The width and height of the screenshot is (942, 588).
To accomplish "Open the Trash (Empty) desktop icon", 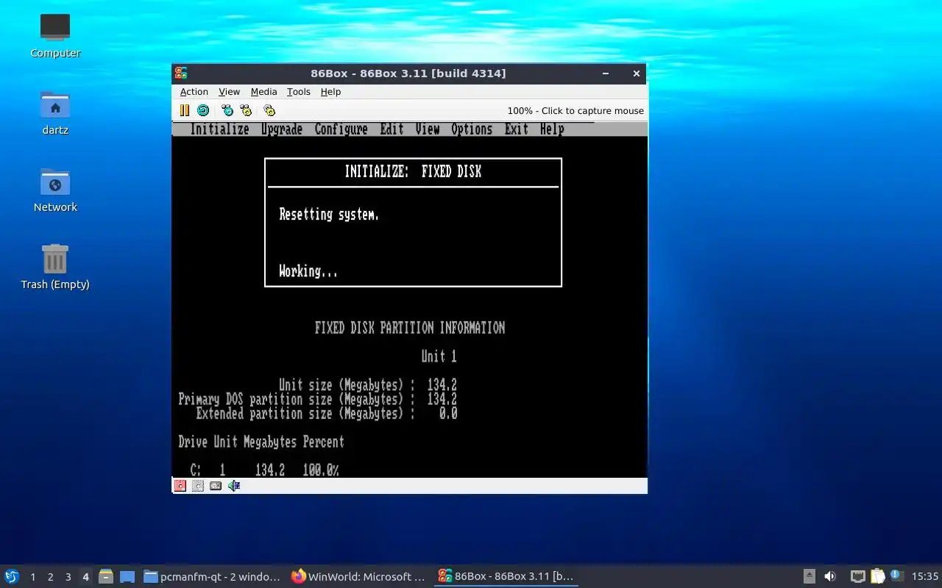I will [x=55, y=267].
